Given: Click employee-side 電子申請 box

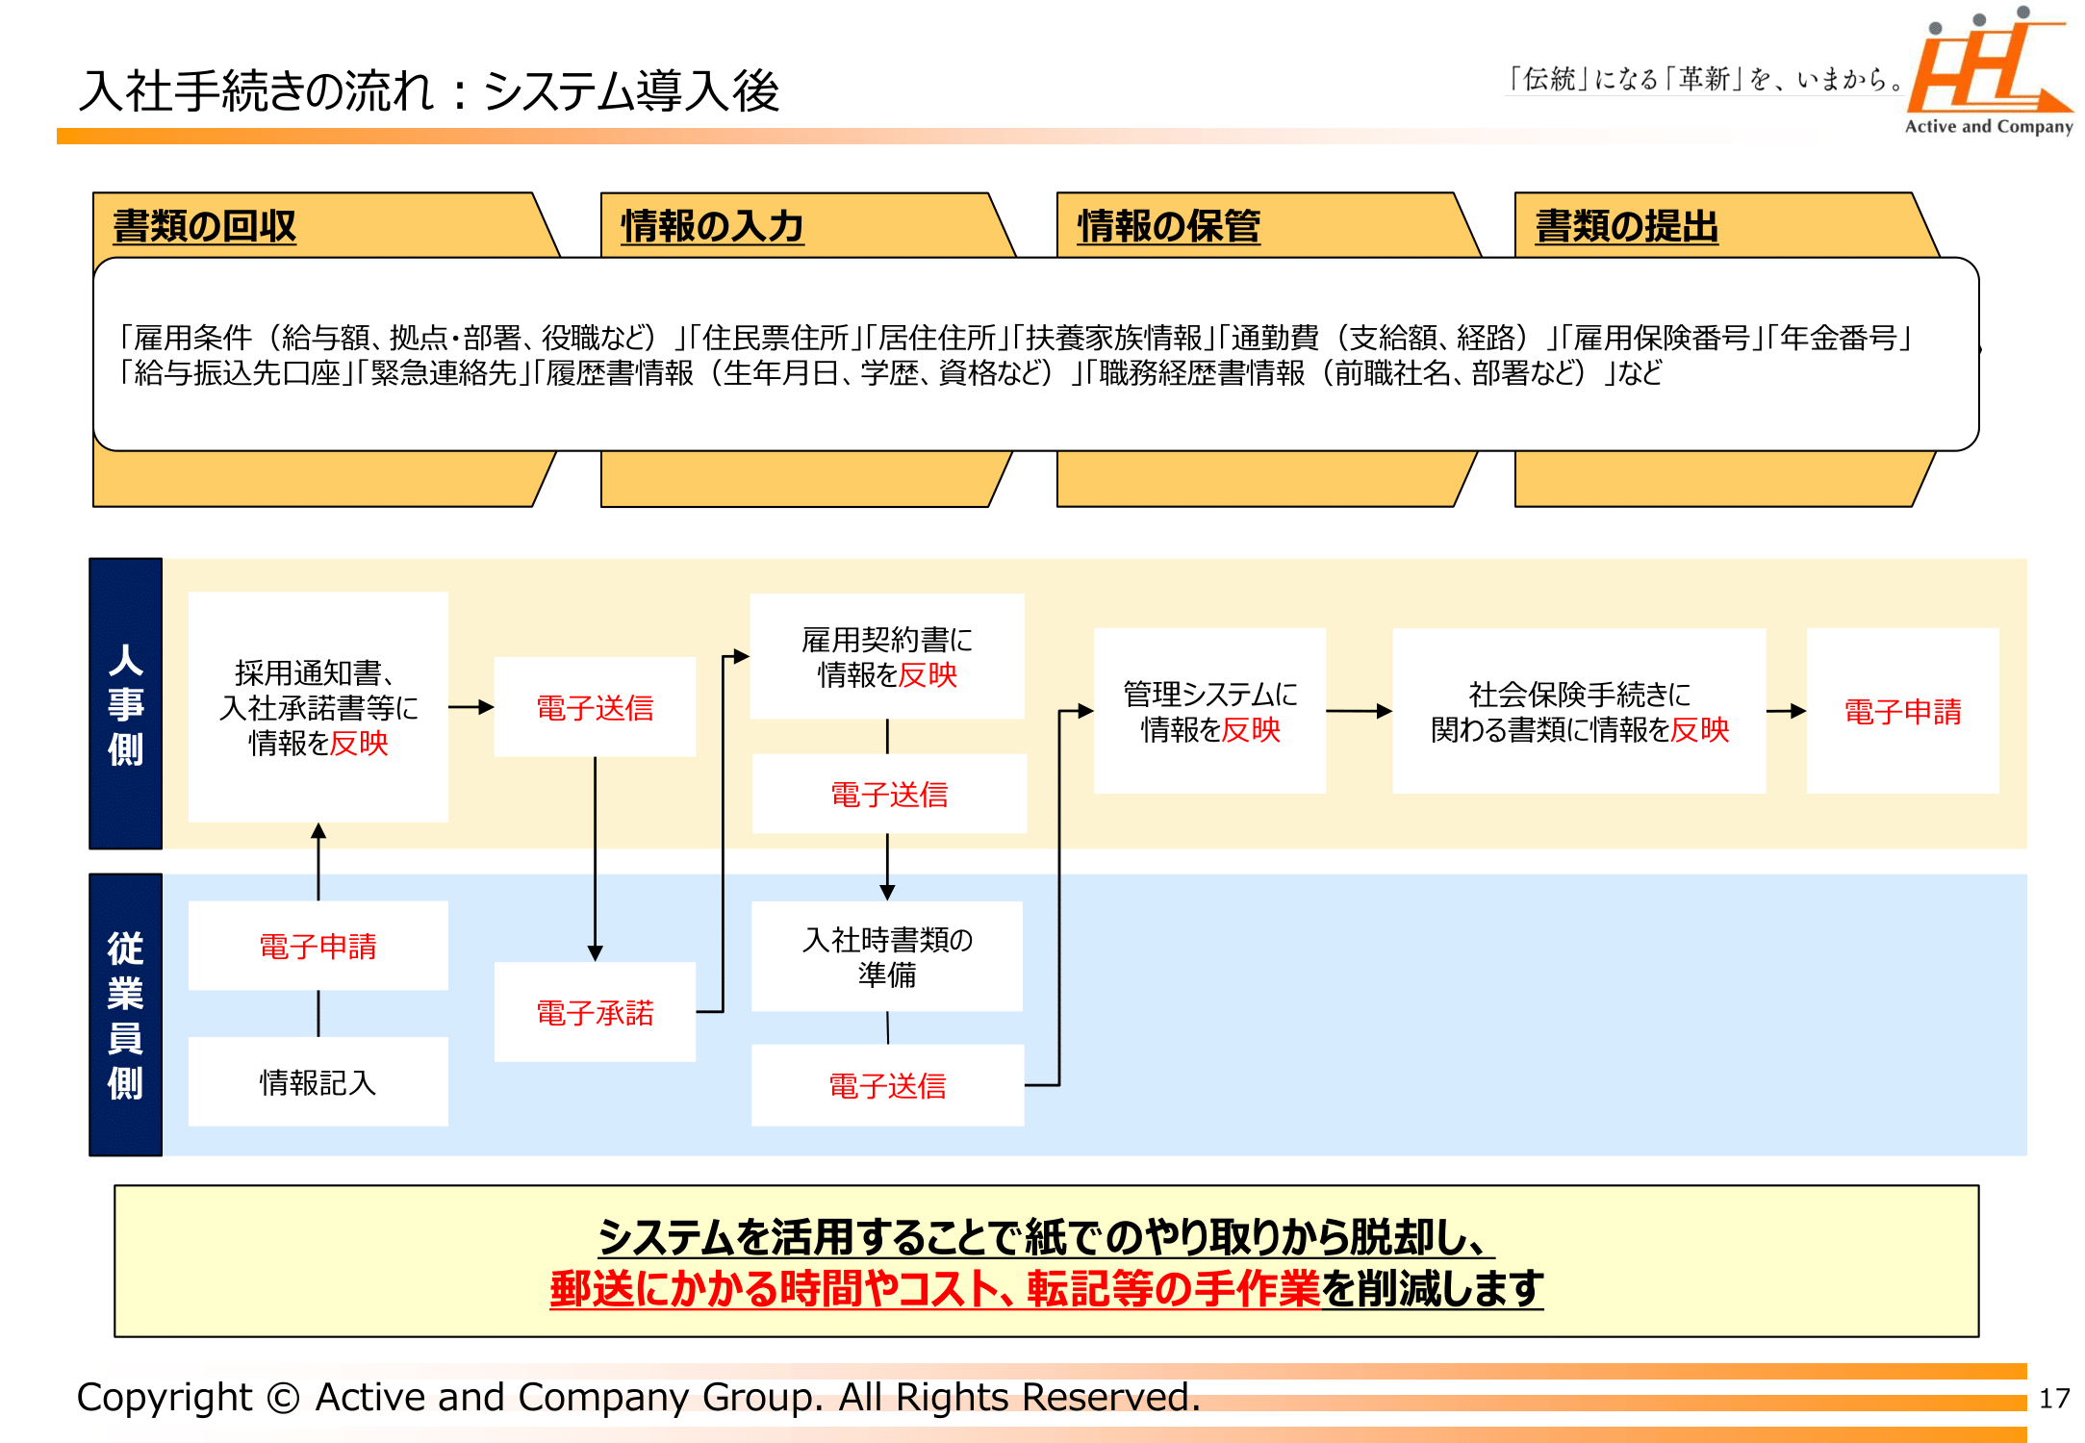Looking at the screenshot, I should click(x=318, y=947).
